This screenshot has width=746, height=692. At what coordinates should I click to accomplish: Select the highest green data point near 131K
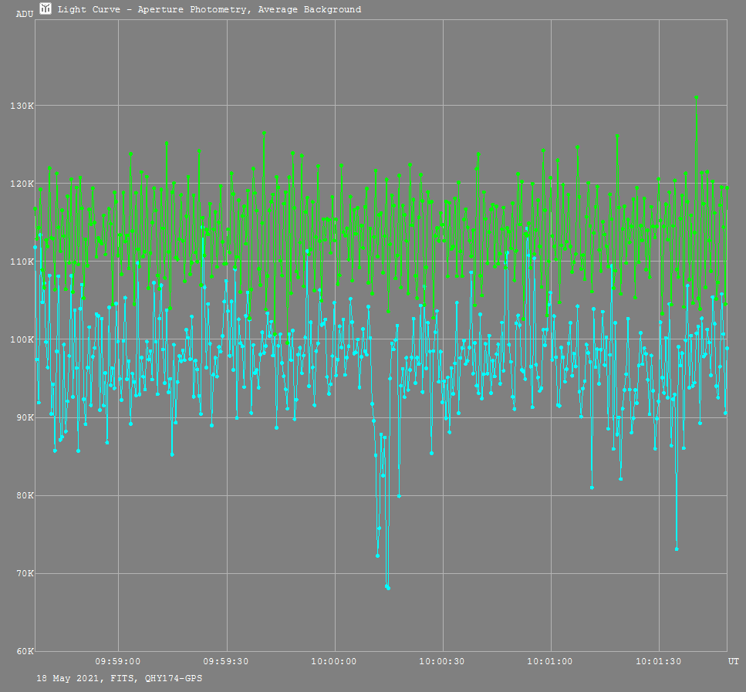click(x=696, y=97)
